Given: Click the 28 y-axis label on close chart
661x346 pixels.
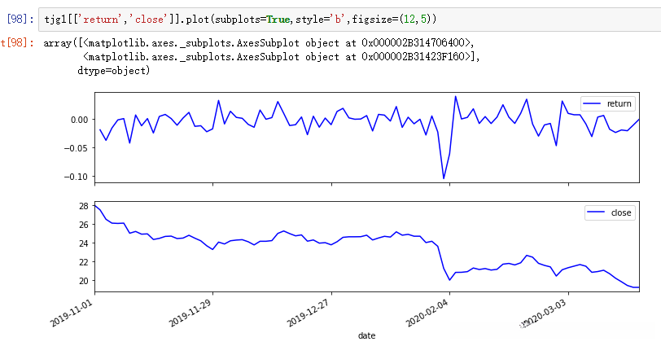Looking at the screenshot, I should coord(84,206).
